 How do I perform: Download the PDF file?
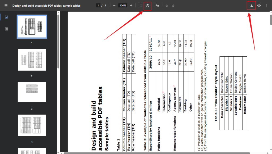click(251, 5)
